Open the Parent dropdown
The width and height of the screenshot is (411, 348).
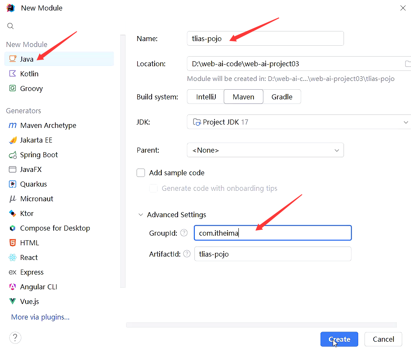[x=265, y=150]
